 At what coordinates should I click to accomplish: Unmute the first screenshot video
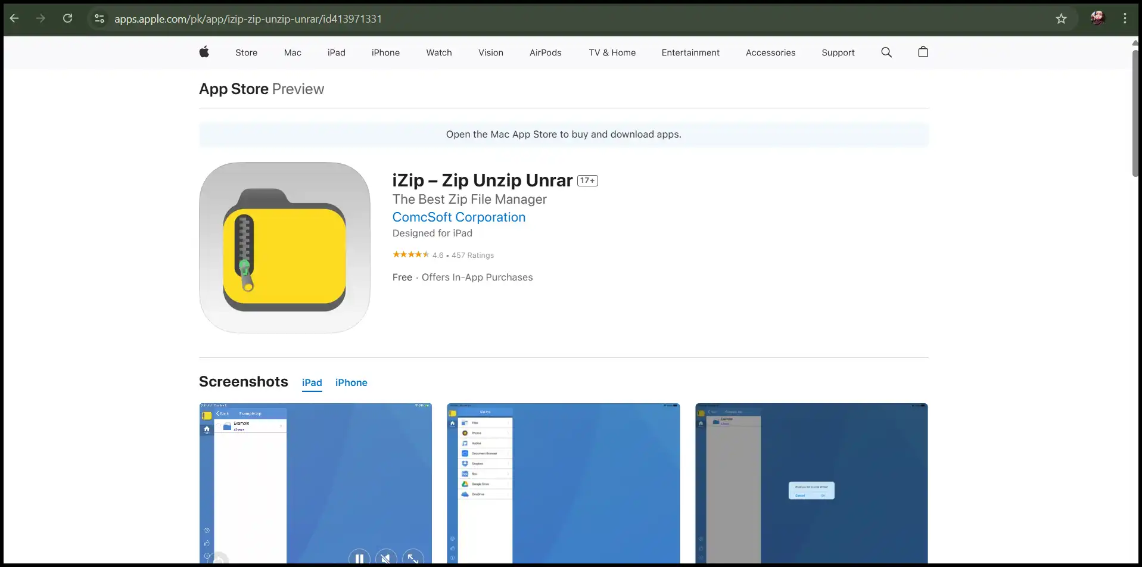(386, 558)
